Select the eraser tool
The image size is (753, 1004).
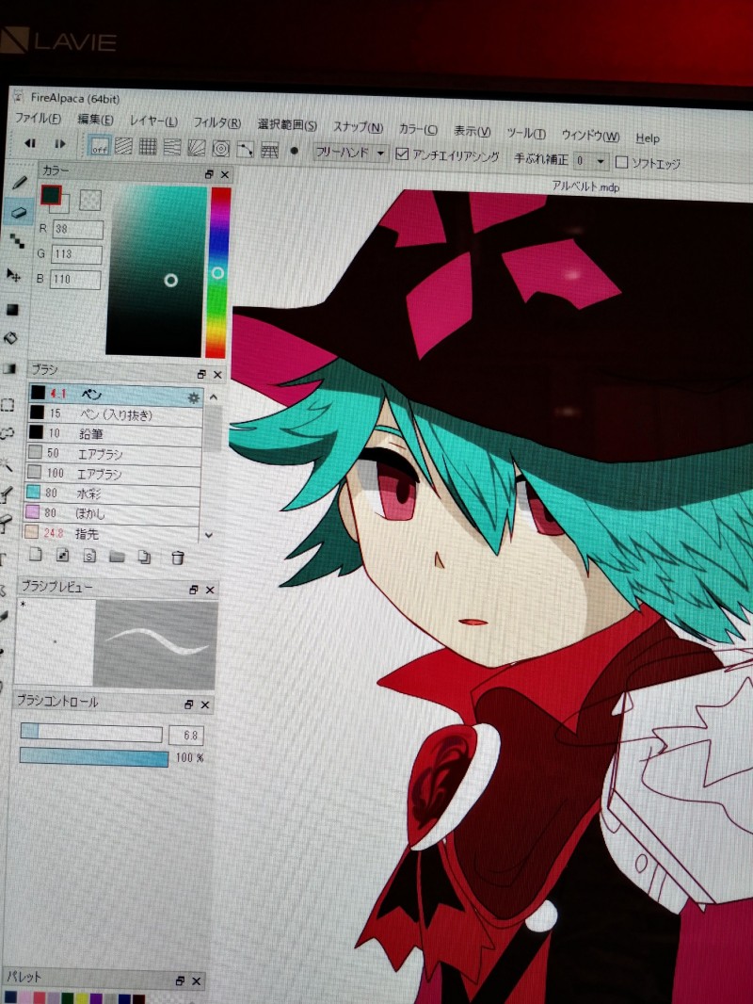pos(19,212)
